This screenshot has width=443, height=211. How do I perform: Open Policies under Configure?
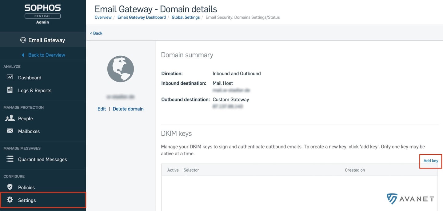26,187
